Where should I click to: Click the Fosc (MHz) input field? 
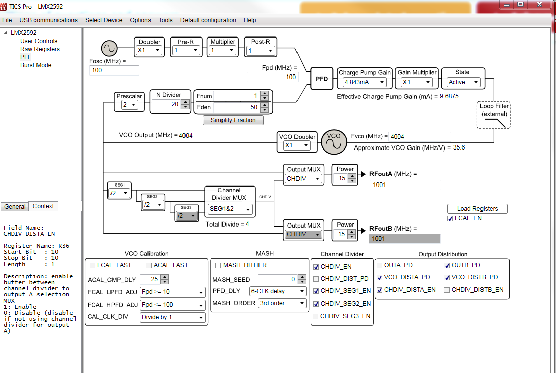click(114, 70)
